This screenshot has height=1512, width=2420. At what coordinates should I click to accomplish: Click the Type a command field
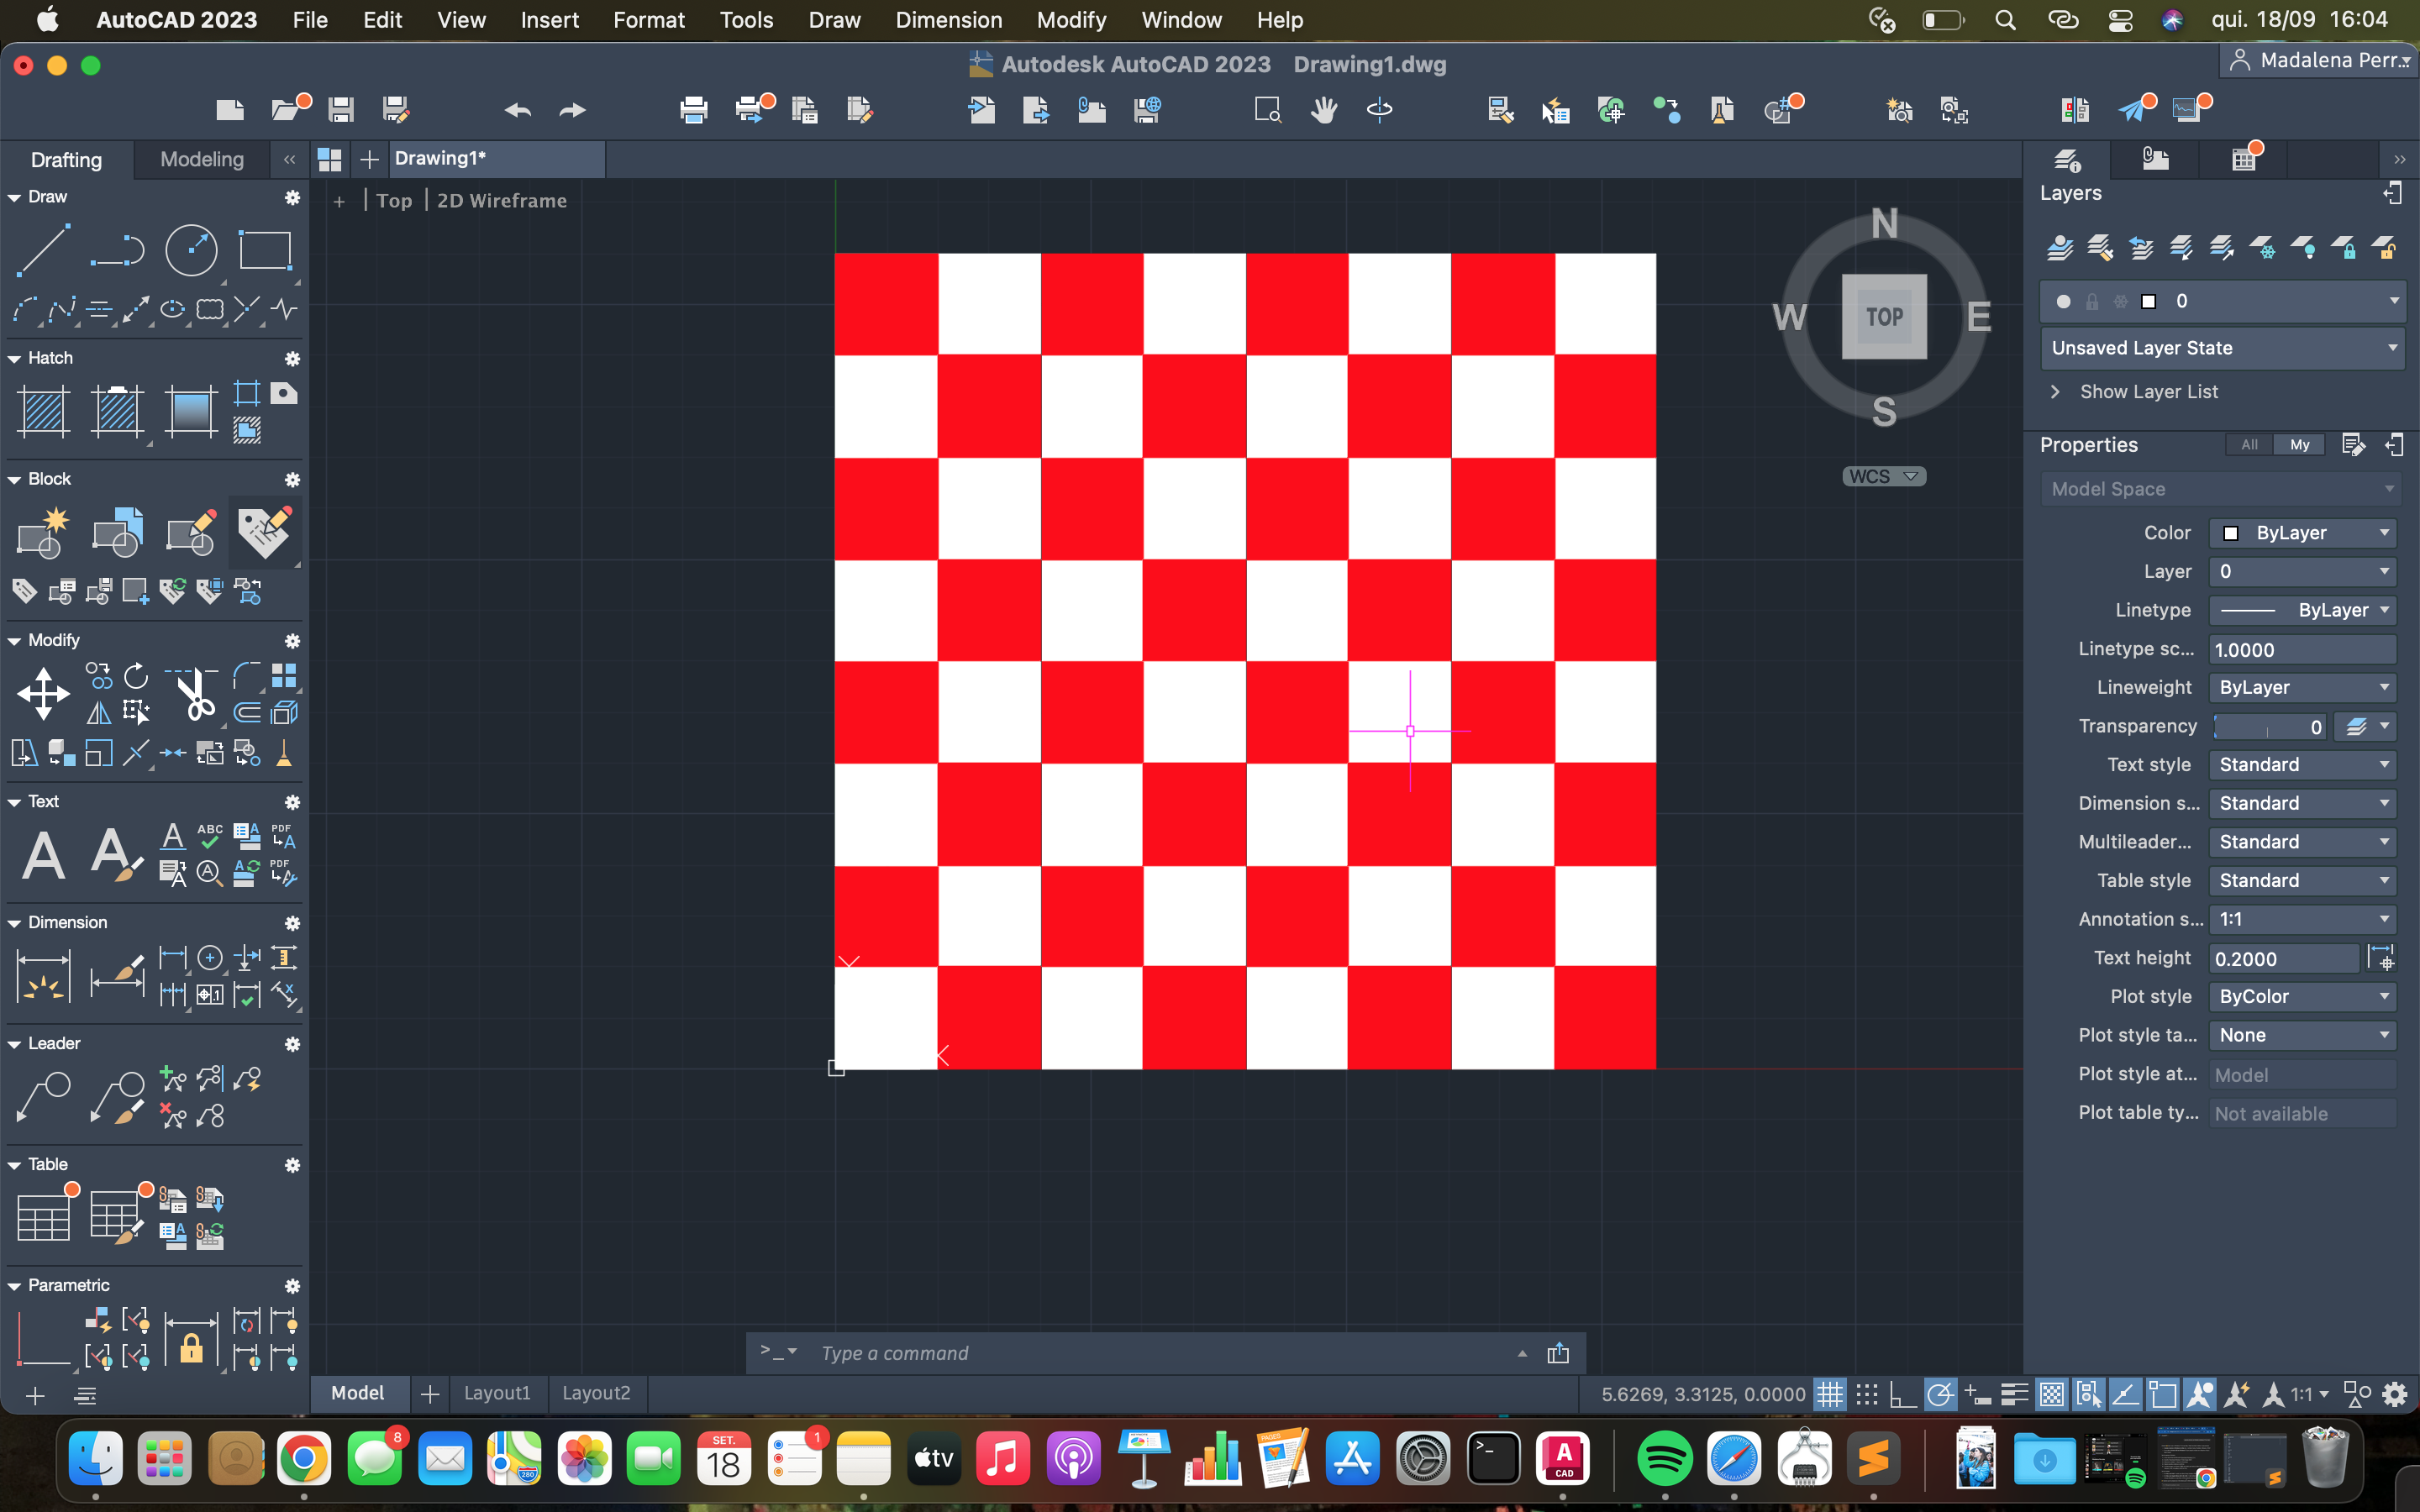(x=1160, y=1353)
